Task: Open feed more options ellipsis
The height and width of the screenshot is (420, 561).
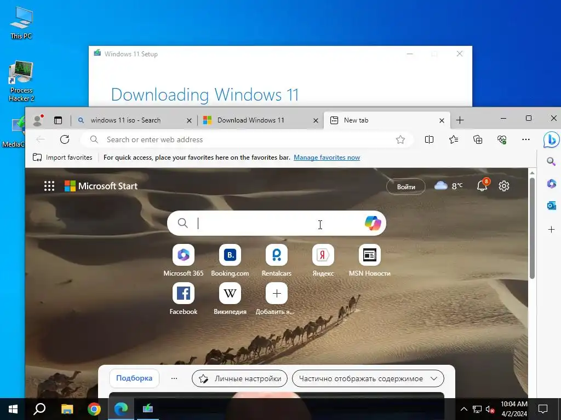Action: [174, 378]
